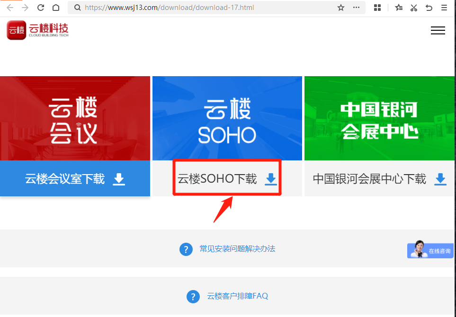Click the 云楼会议室下载 button

75,178
